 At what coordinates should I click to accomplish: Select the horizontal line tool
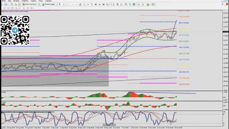tap(73, 4)
